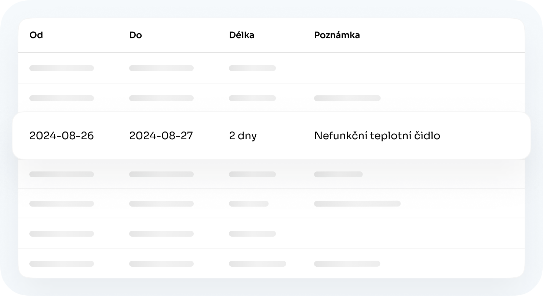543x296 pixels.
Task: Click the date 2024-08-27 in the highlighted row
Action: [x=161, y=136]
